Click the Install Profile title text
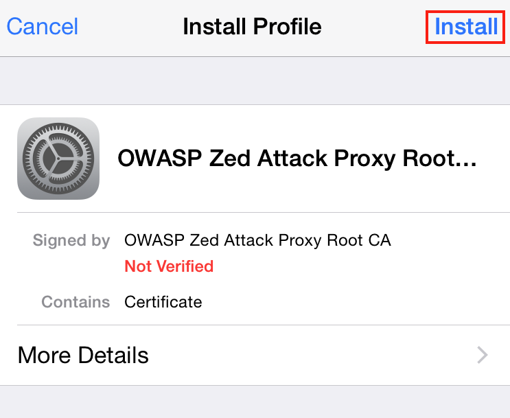This screenshot has width=510, height=418. pyautogui.click(x=252, y=27)
